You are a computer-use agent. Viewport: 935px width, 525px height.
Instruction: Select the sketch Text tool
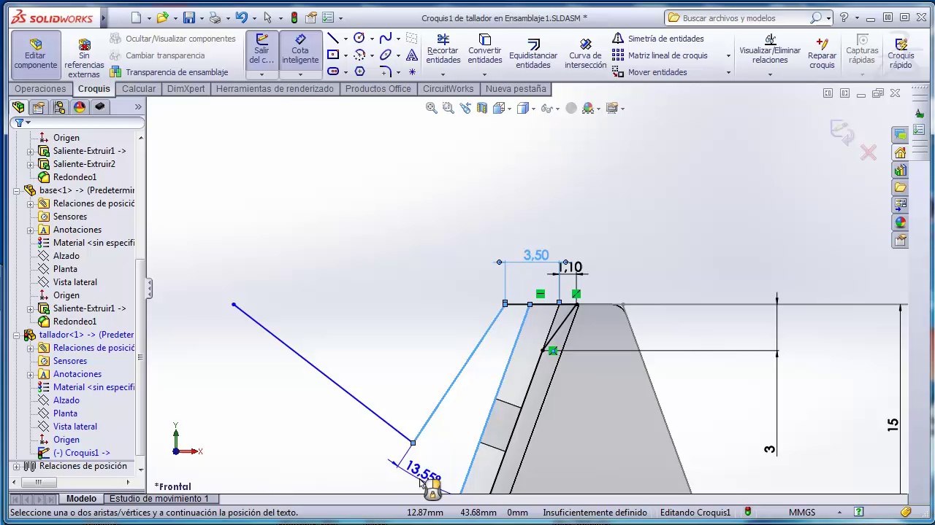412,55
